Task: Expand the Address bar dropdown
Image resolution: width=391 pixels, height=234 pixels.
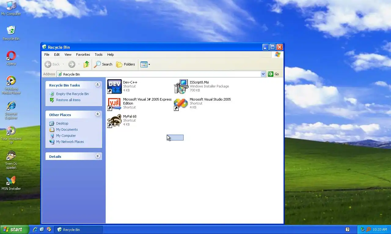Action: (x=263, y=74)
